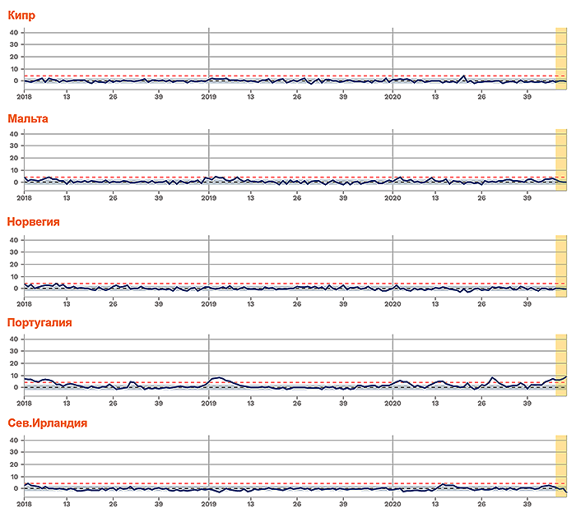Click the yellow highlighted latest-week band in Кипр chart

(x=561, y=58)
